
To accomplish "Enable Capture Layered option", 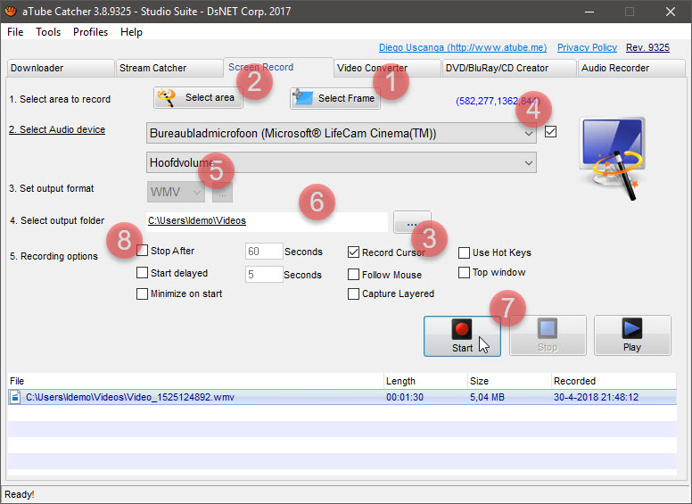I will tap(353, 293).
